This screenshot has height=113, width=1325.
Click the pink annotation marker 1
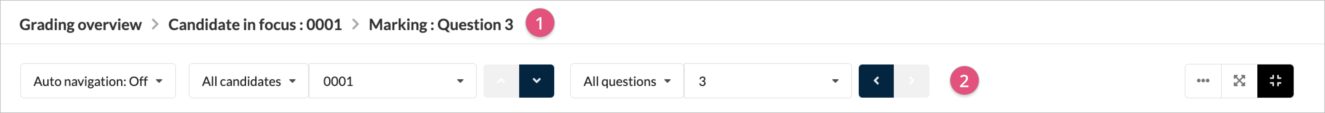[539, 23]
